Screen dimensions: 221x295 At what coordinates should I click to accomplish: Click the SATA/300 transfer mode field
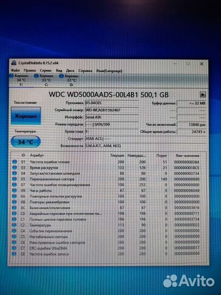pyautogui.click(x=112, y=125)
